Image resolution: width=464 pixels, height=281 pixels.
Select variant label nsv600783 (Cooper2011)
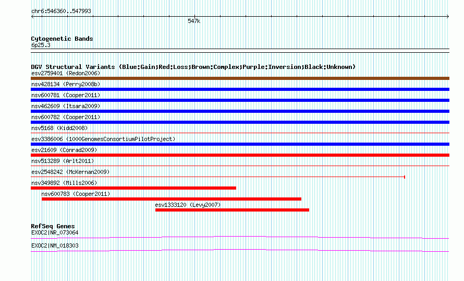[76, 194]
